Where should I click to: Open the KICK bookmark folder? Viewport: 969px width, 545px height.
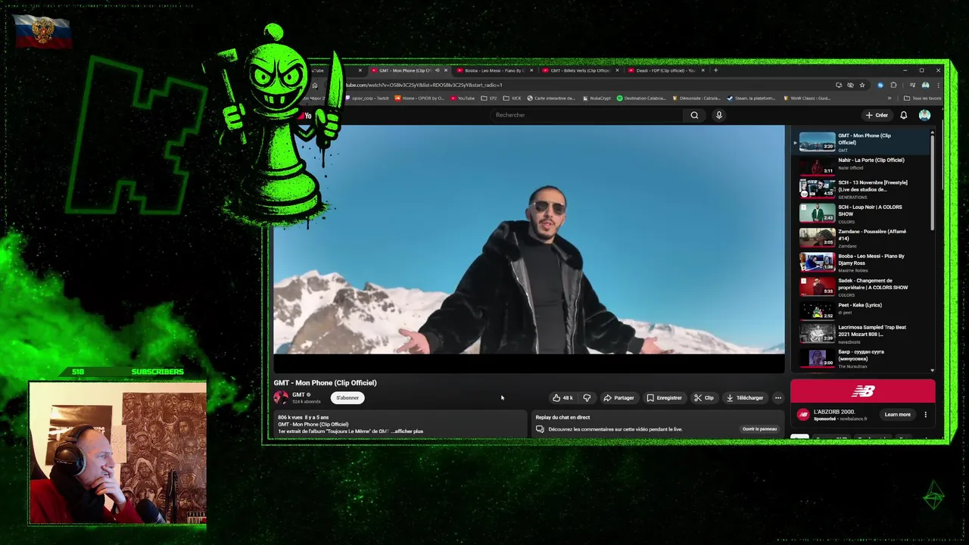point(512,98)
